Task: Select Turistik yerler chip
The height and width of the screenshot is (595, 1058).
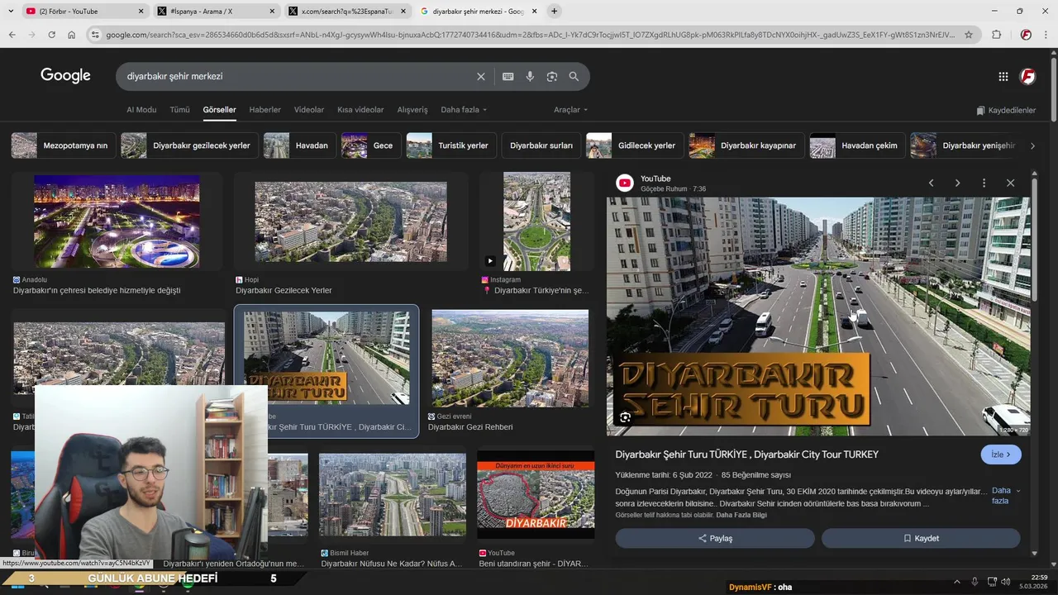Action: [x=451, y=145]
